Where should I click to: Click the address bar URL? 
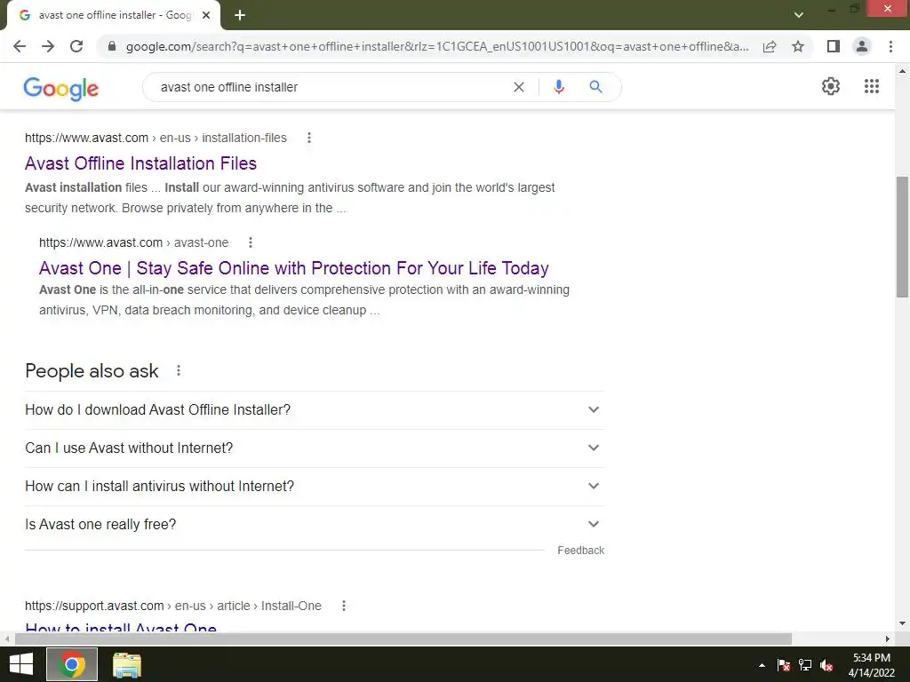[x=436, y=46]
